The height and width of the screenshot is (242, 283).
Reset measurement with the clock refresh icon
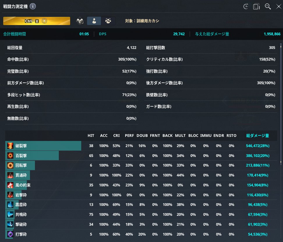(246, 6)
